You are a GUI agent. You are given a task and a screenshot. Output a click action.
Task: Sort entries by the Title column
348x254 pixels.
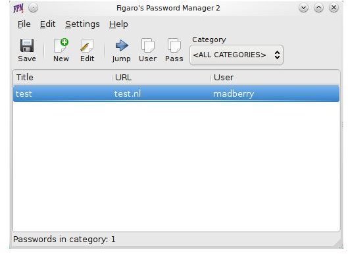(x=62, y=77)
